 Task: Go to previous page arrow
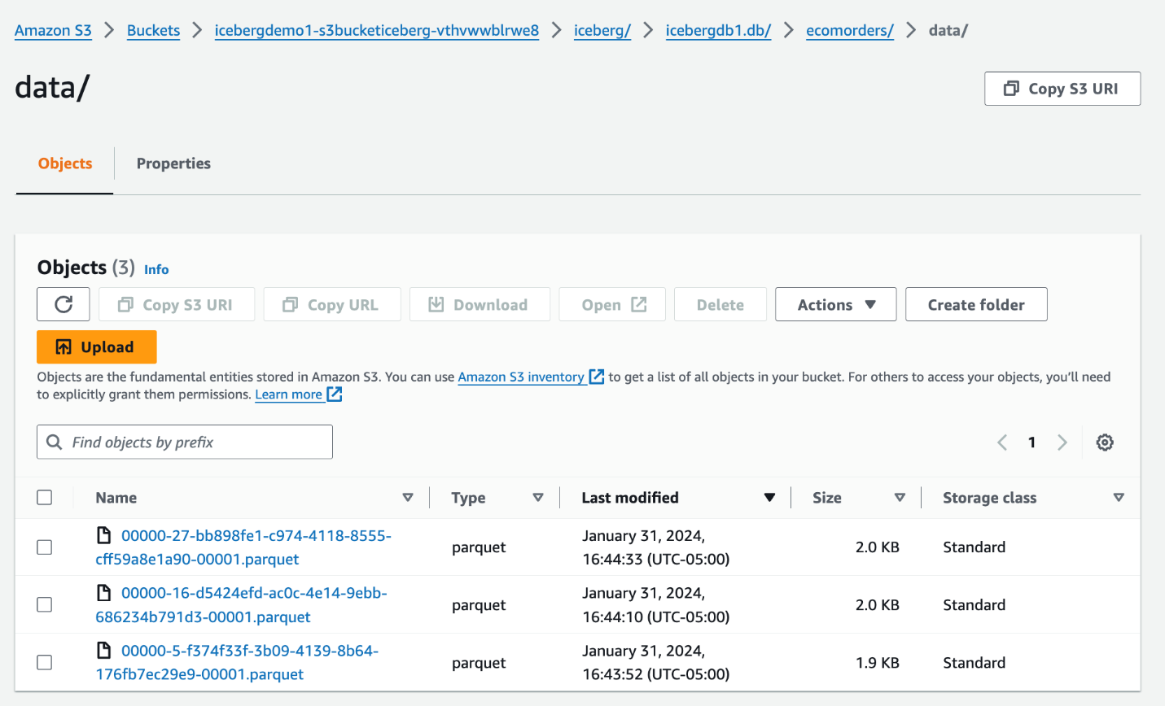1002,442
